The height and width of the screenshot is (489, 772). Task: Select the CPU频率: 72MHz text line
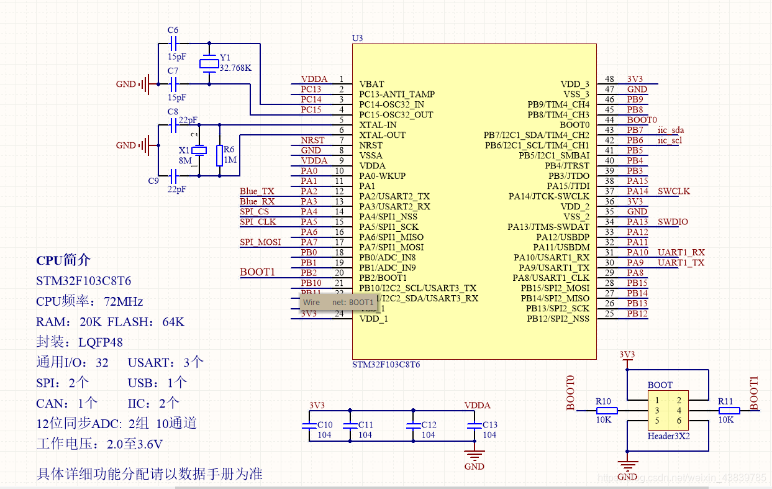(x=89, y=301)
